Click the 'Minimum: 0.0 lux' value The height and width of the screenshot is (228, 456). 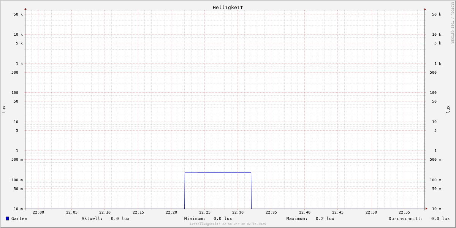pyautogui.click(x=208, y=218)
